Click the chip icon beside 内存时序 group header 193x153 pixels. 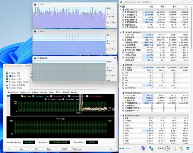123,65
